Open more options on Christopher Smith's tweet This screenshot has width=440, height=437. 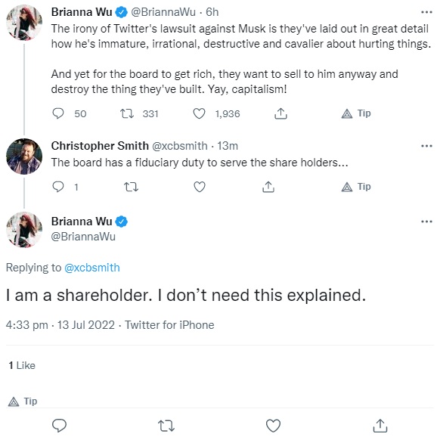click(426, 146)
